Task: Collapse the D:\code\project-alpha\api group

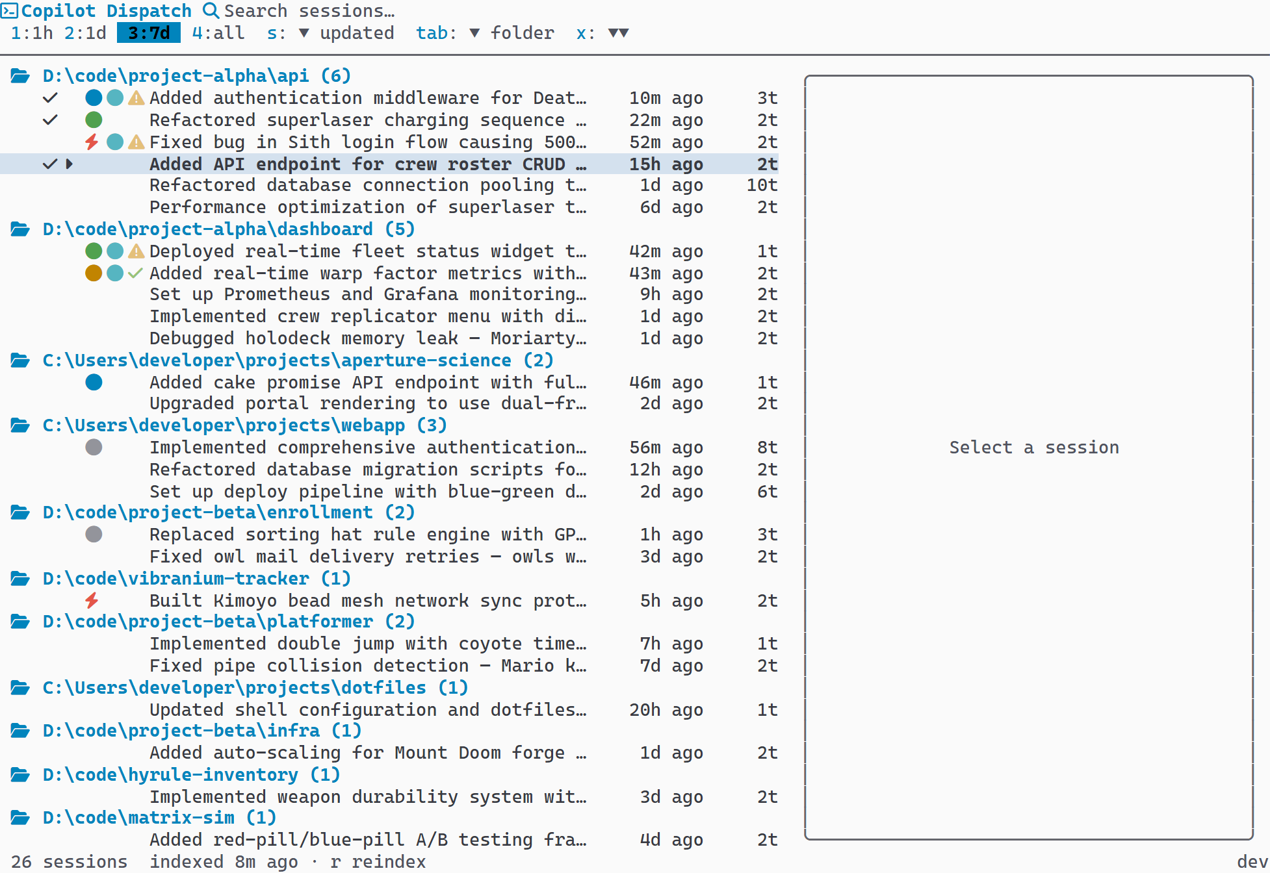Action: [x=197, y=76]
